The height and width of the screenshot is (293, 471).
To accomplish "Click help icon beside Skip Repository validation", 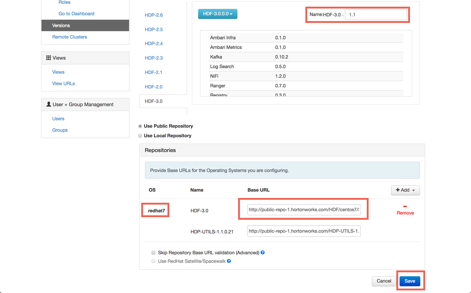I will (262, 253).
